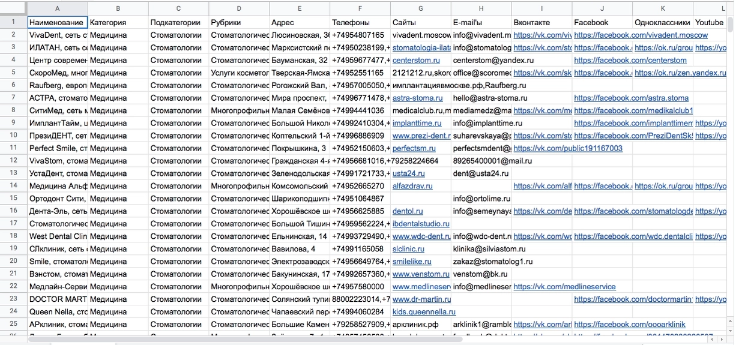Select row 2 number header

13,35
